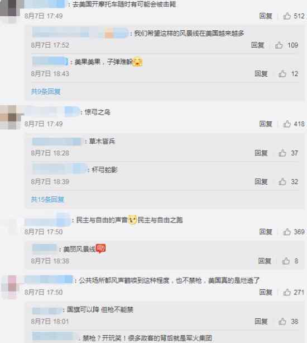The width and height of the screenshot is (307, 343).
Task: Reply to the top comment posted 17:49
Action: [x=266, y=16]
